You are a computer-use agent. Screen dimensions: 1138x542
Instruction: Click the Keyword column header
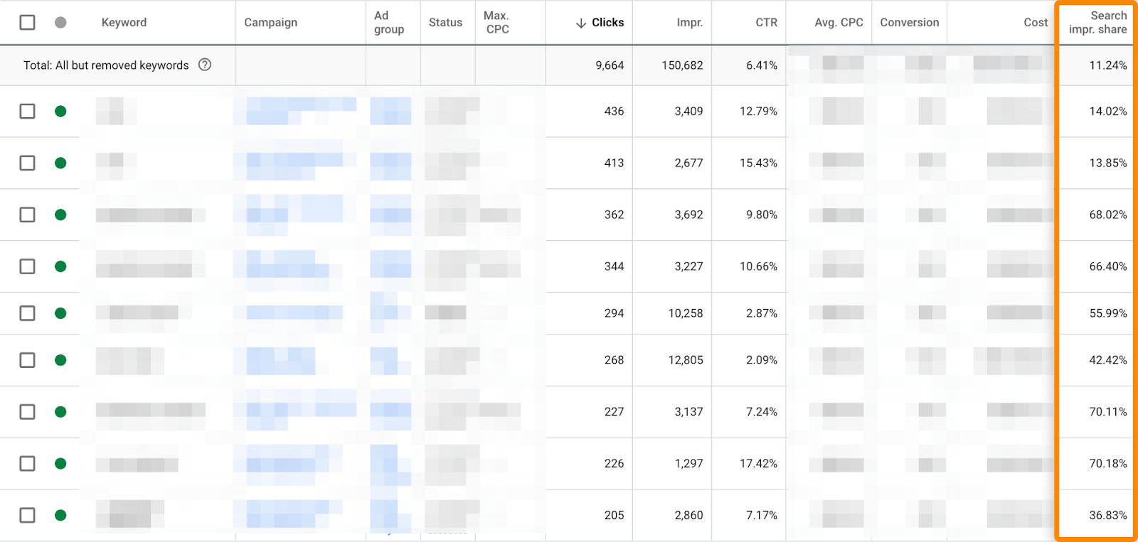pos(124,22)
